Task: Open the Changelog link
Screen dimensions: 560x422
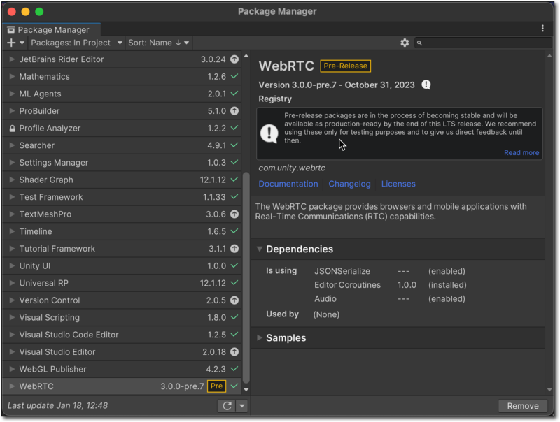Action: pos(349,184)
